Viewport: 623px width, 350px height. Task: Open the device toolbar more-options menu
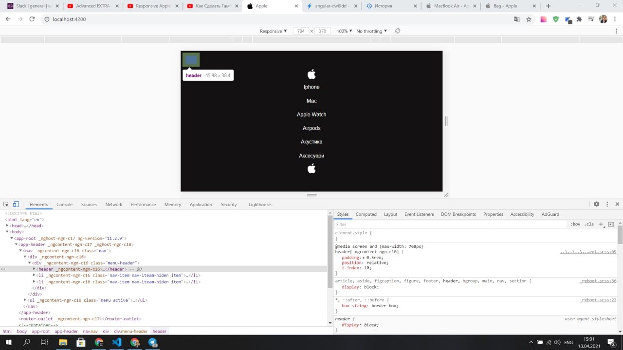[x=617, y=31]
